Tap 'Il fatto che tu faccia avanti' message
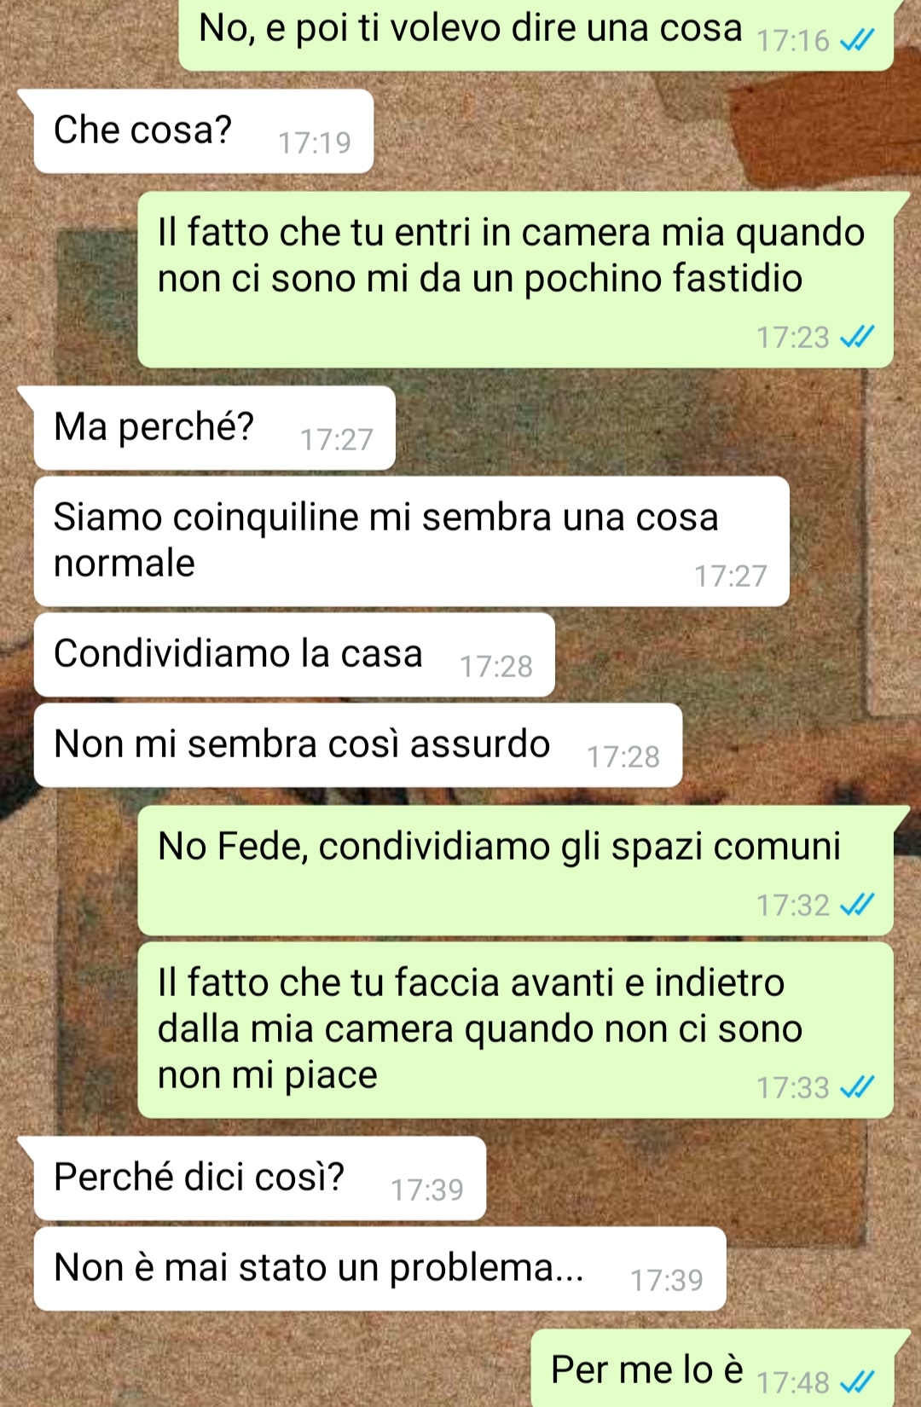The height and width of the screenshot is (1407, 921). (x=516, y=1030)
